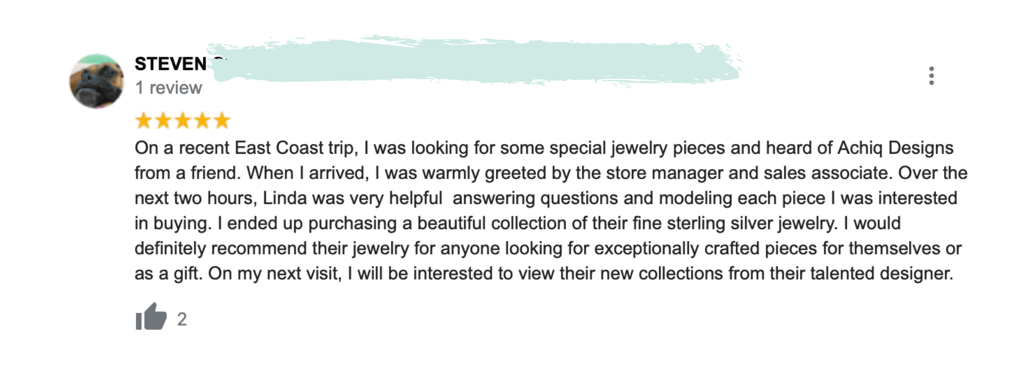1034x387 pixels.
Task: Open the reviewer's profile picture
Action: pos(97,82)
